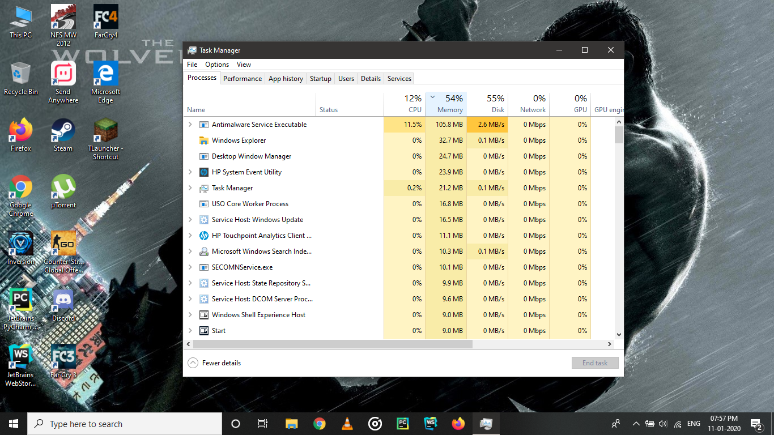Sort by Name column header
The width and height of the screenshot is (774, 435).
[249, 104]
